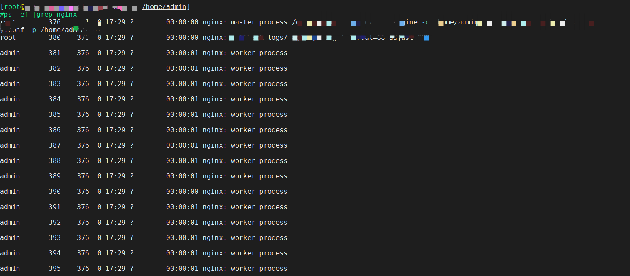The image size is (630, 276).
Task: Click the 00:00:00 time on PID 390 row
Action: click(x=182, y=192)
